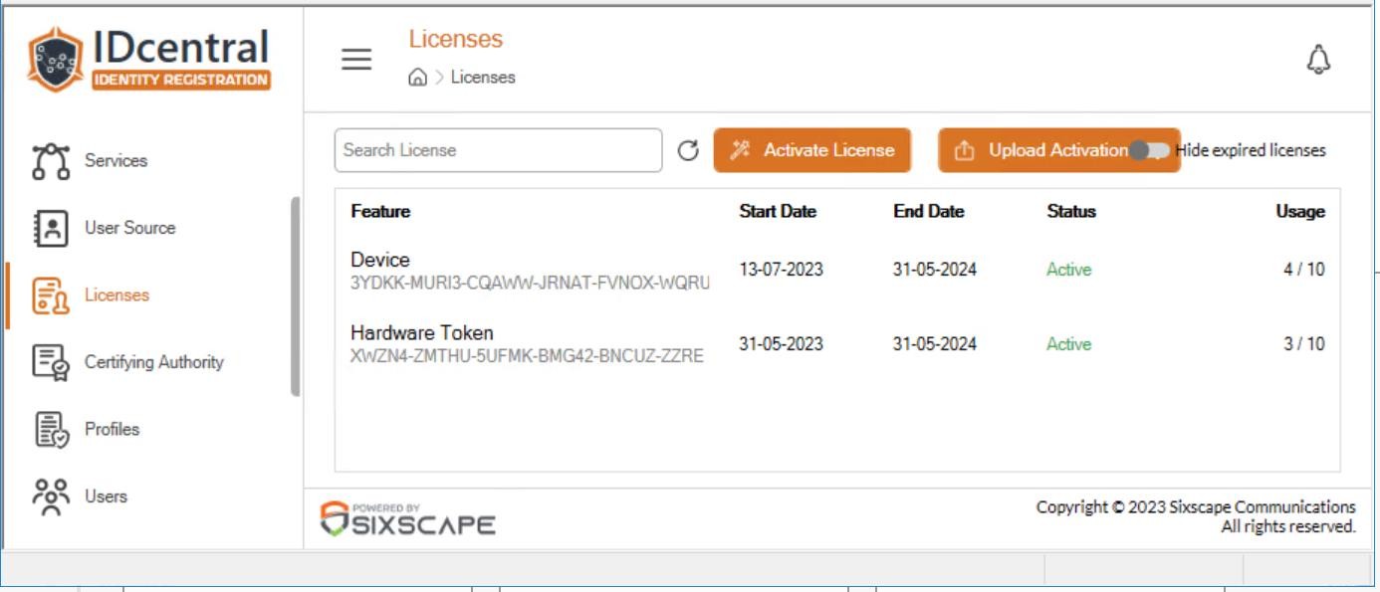This screenshot has width=1380, height=592.
Task: Click the IDcentral logo
Action: click(x=149, y=60)
